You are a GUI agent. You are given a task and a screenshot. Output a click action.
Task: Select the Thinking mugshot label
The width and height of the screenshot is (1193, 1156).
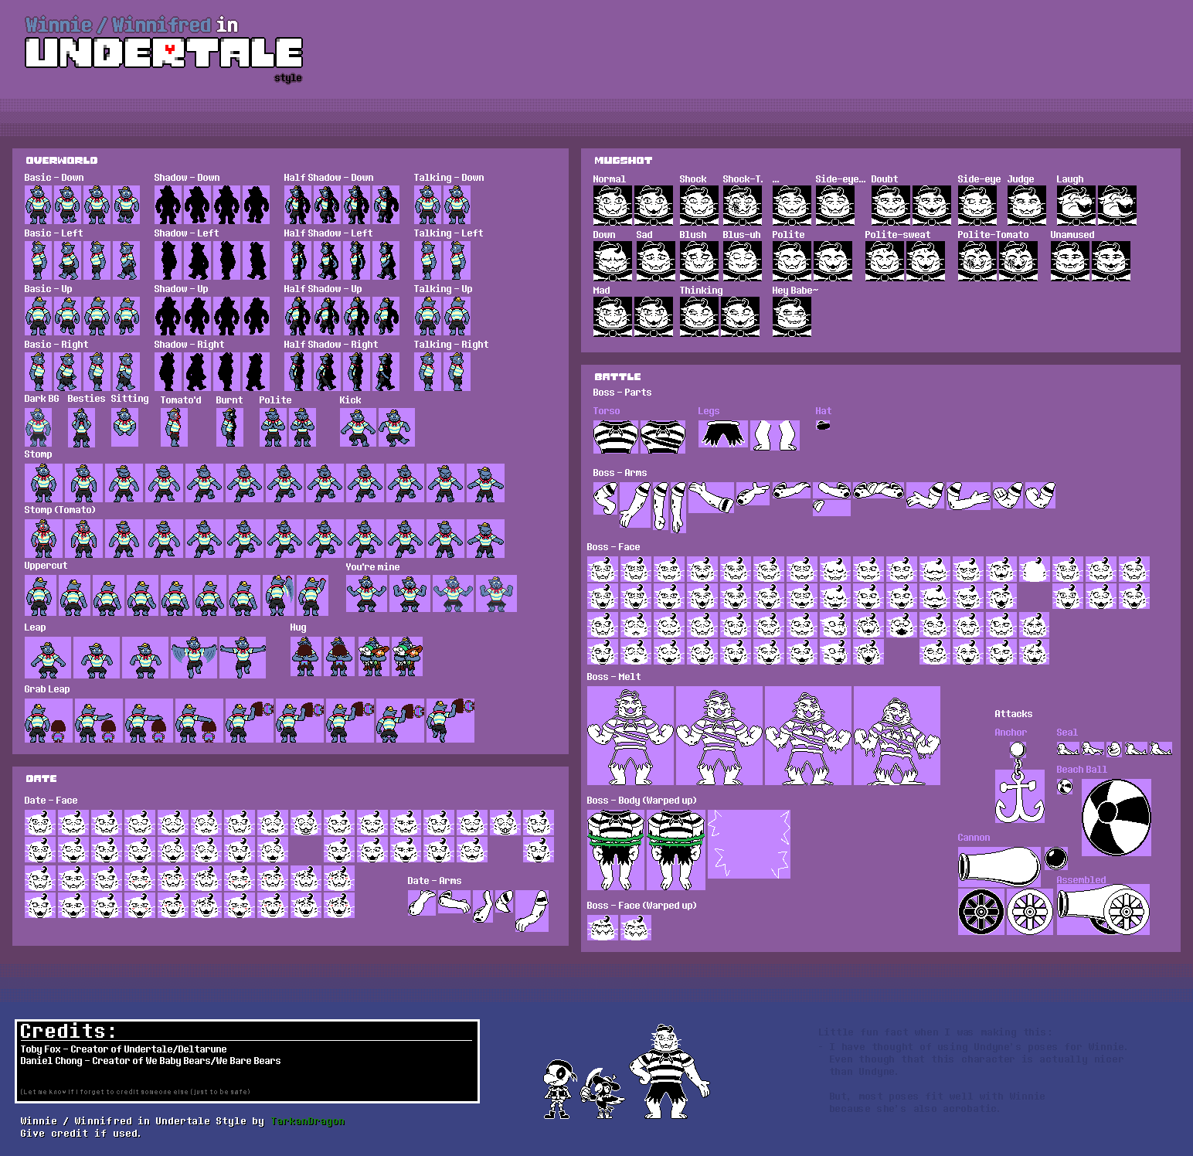point(702,291)
